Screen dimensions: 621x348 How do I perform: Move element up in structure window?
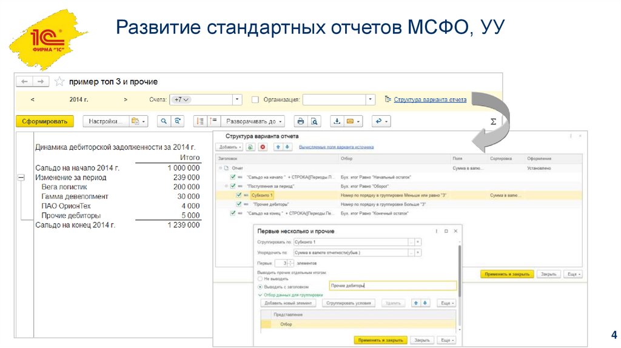coord(278,147)
